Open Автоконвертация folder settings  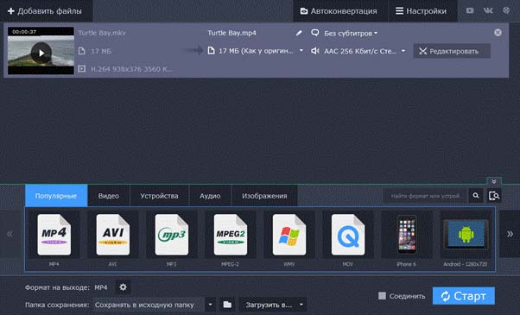pos(339,11)
